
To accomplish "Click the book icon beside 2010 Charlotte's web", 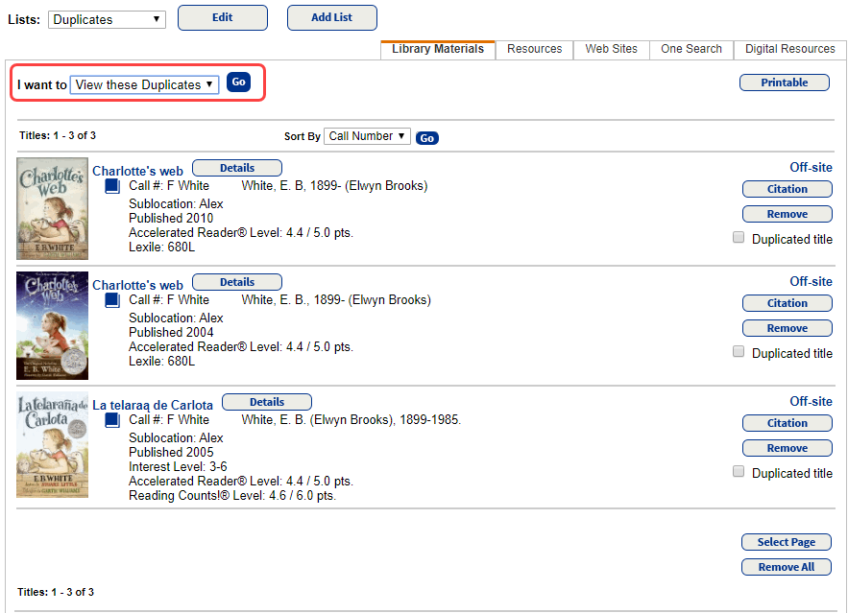I will click(112, 186).
